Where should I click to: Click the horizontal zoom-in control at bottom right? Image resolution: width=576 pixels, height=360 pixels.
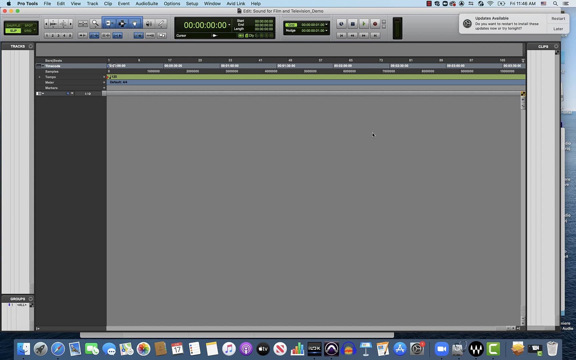point(513,328)
